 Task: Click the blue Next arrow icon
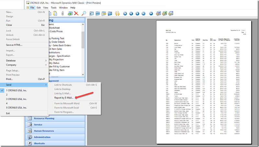137,14
